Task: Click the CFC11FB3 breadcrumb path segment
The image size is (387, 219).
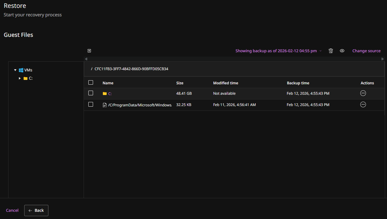Action: point(131,69)
